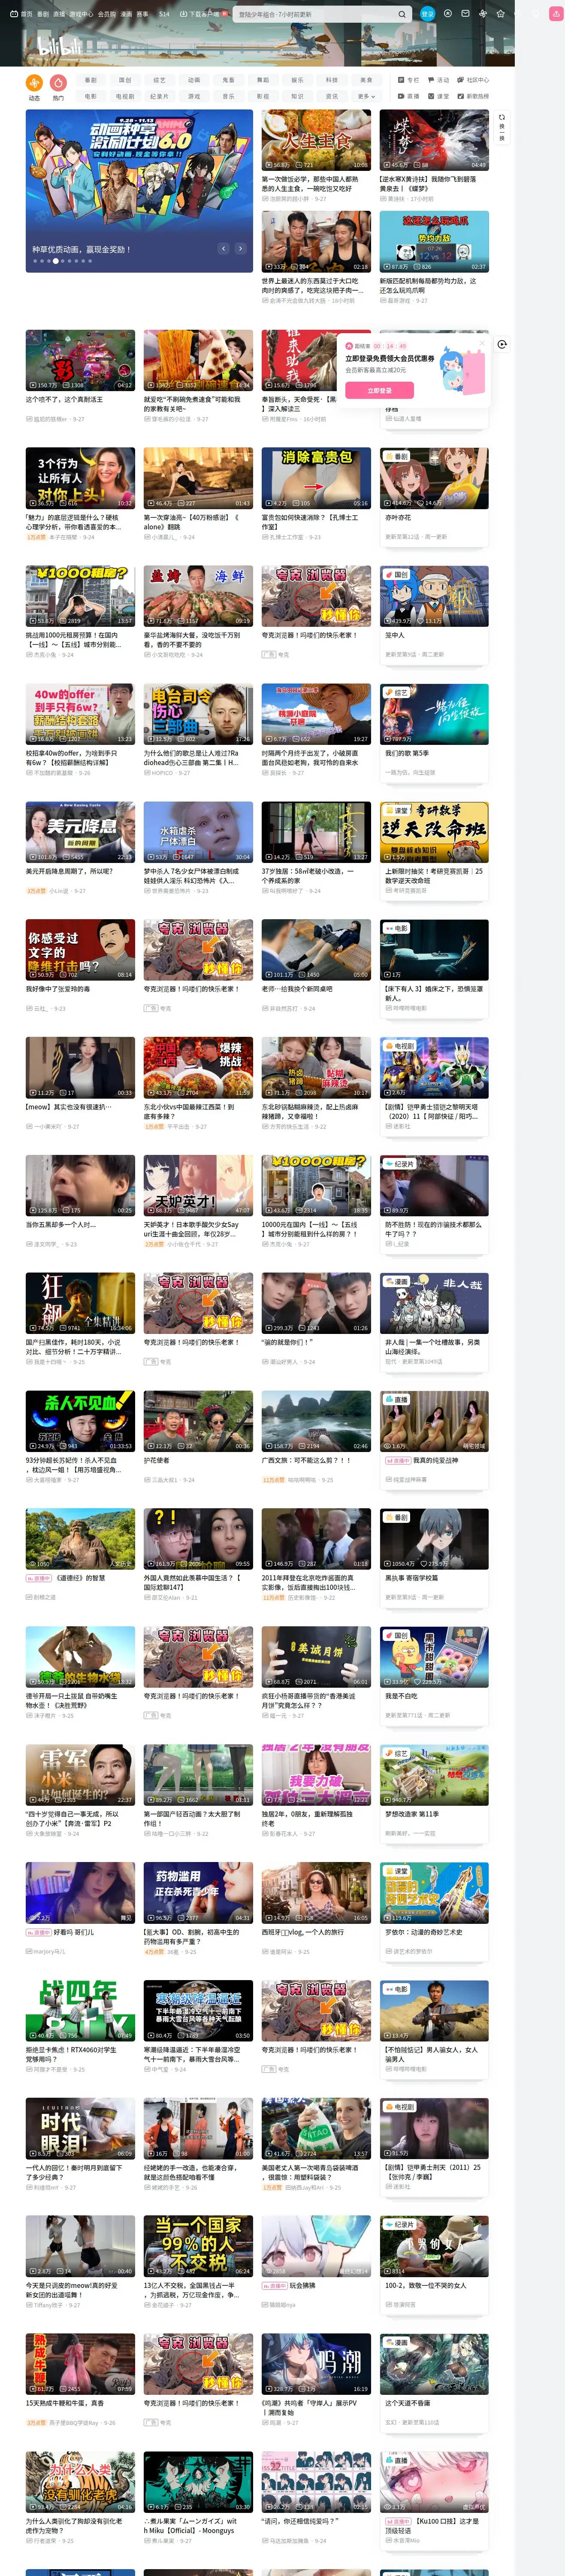Open the 3个行为让所有人对你上头 video
565x2576 pixels.
tap(80, 478)
